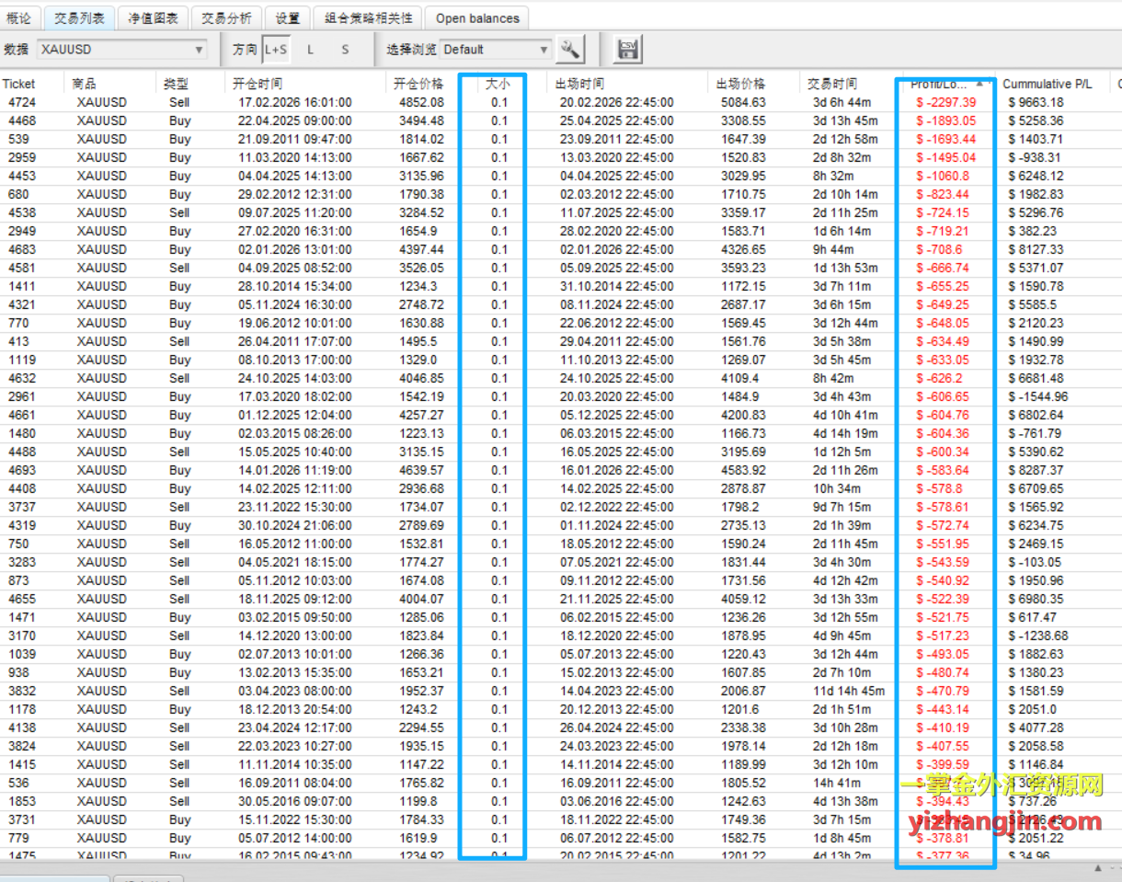The height and width of the screenshot is (882, 1122).
Task: Toggle direction filter to L only
Action: pos(310,50)
